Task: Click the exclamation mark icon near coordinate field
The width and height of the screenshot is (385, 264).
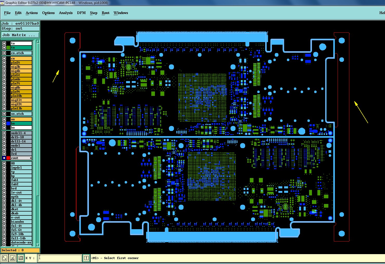Action: click(x=86, y=258)
